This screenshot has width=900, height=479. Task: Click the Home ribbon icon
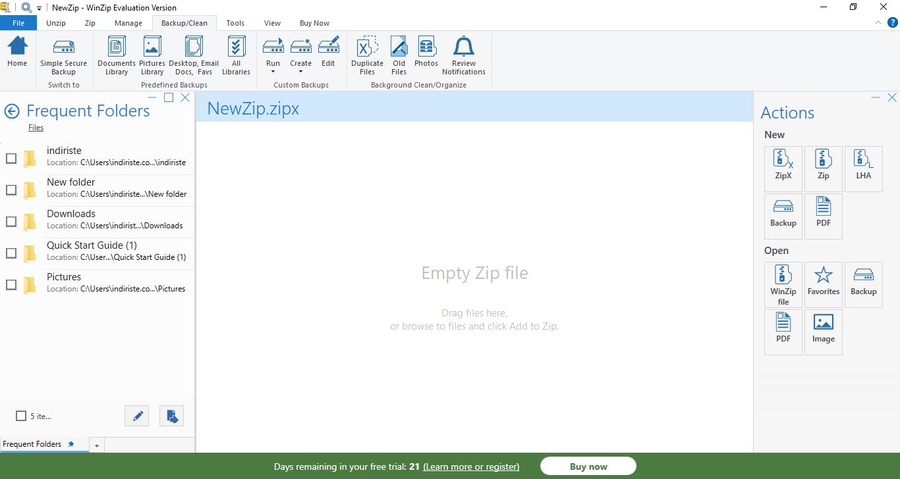tap(17, 52)
